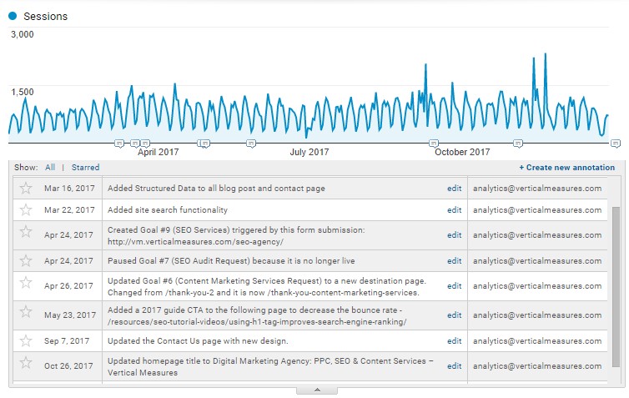
Task: Edit the site search functionality annotation
Action: pyautogui.click(x=454, y=210)
